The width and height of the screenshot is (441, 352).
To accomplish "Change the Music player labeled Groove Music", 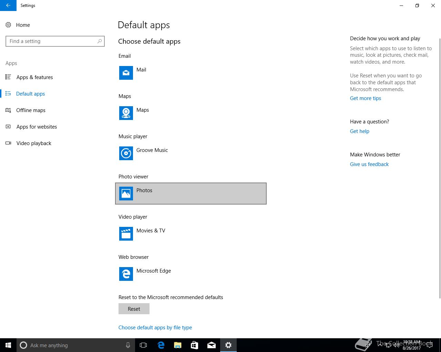I will [x=191, y=153].
